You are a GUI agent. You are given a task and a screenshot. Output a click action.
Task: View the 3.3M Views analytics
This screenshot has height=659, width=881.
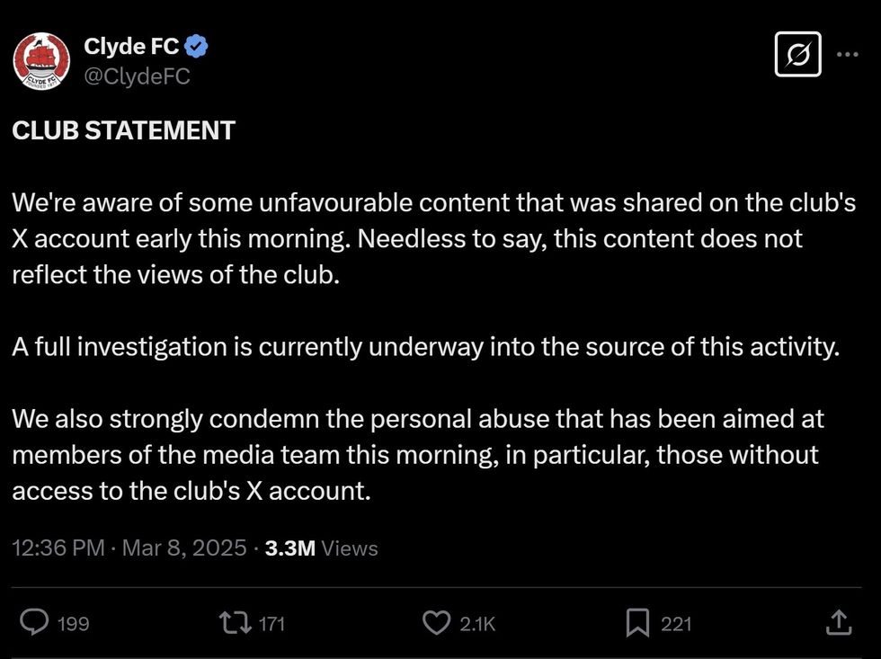(x=321, y=548)
